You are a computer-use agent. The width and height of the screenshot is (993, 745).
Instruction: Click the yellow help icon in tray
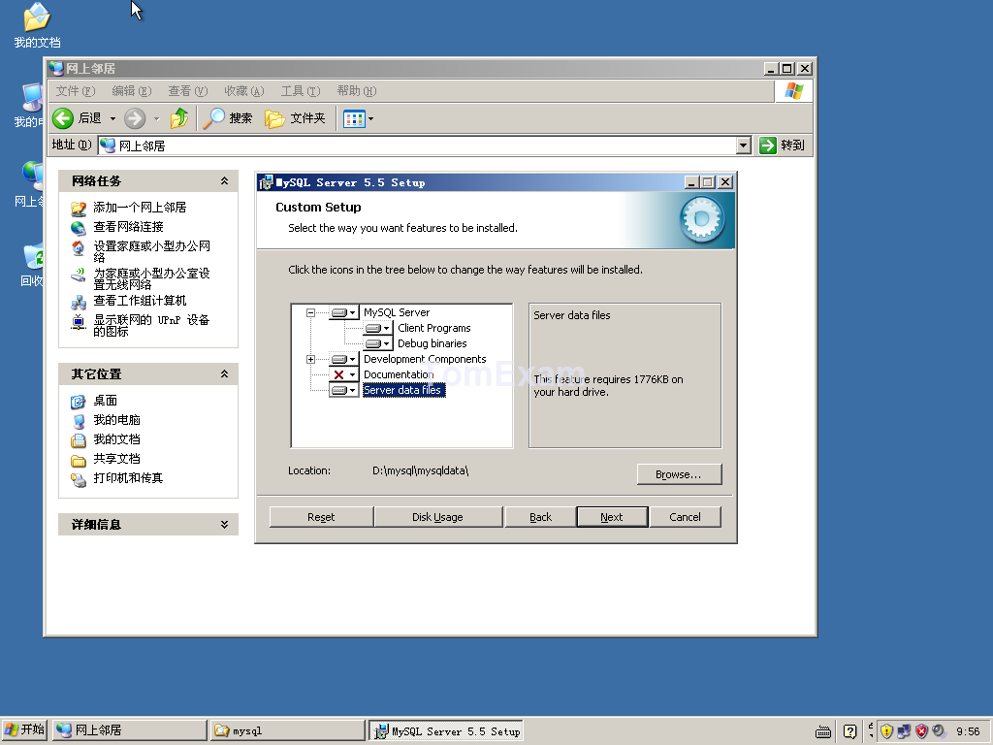click(849, 731)
